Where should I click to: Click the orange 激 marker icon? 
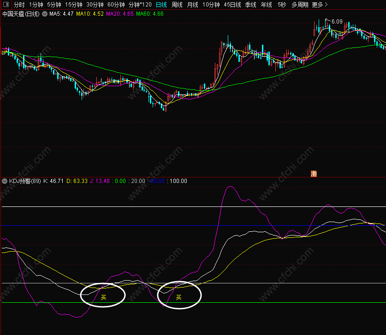click(314, 173)
